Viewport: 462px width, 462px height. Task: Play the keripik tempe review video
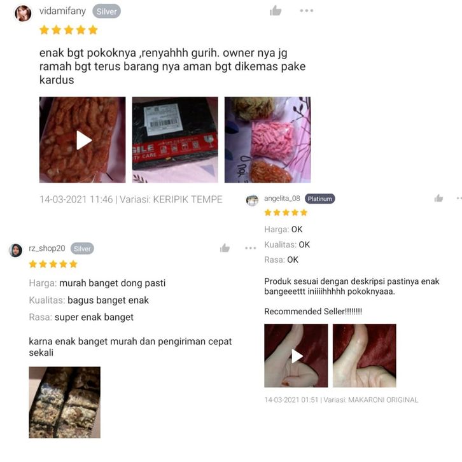click(82, 140)
